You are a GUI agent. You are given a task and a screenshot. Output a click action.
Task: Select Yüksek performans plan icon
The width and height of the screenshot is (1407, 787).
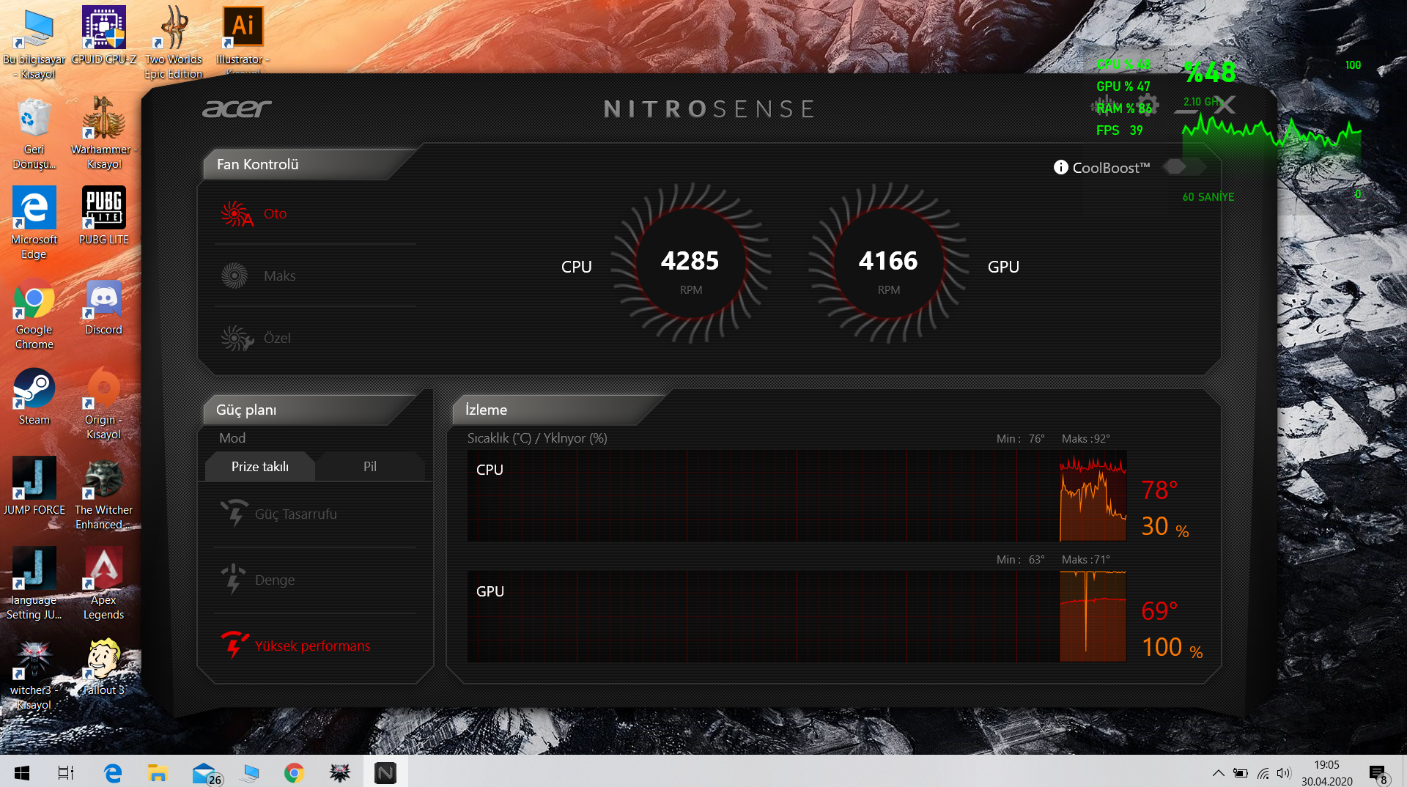234,645
